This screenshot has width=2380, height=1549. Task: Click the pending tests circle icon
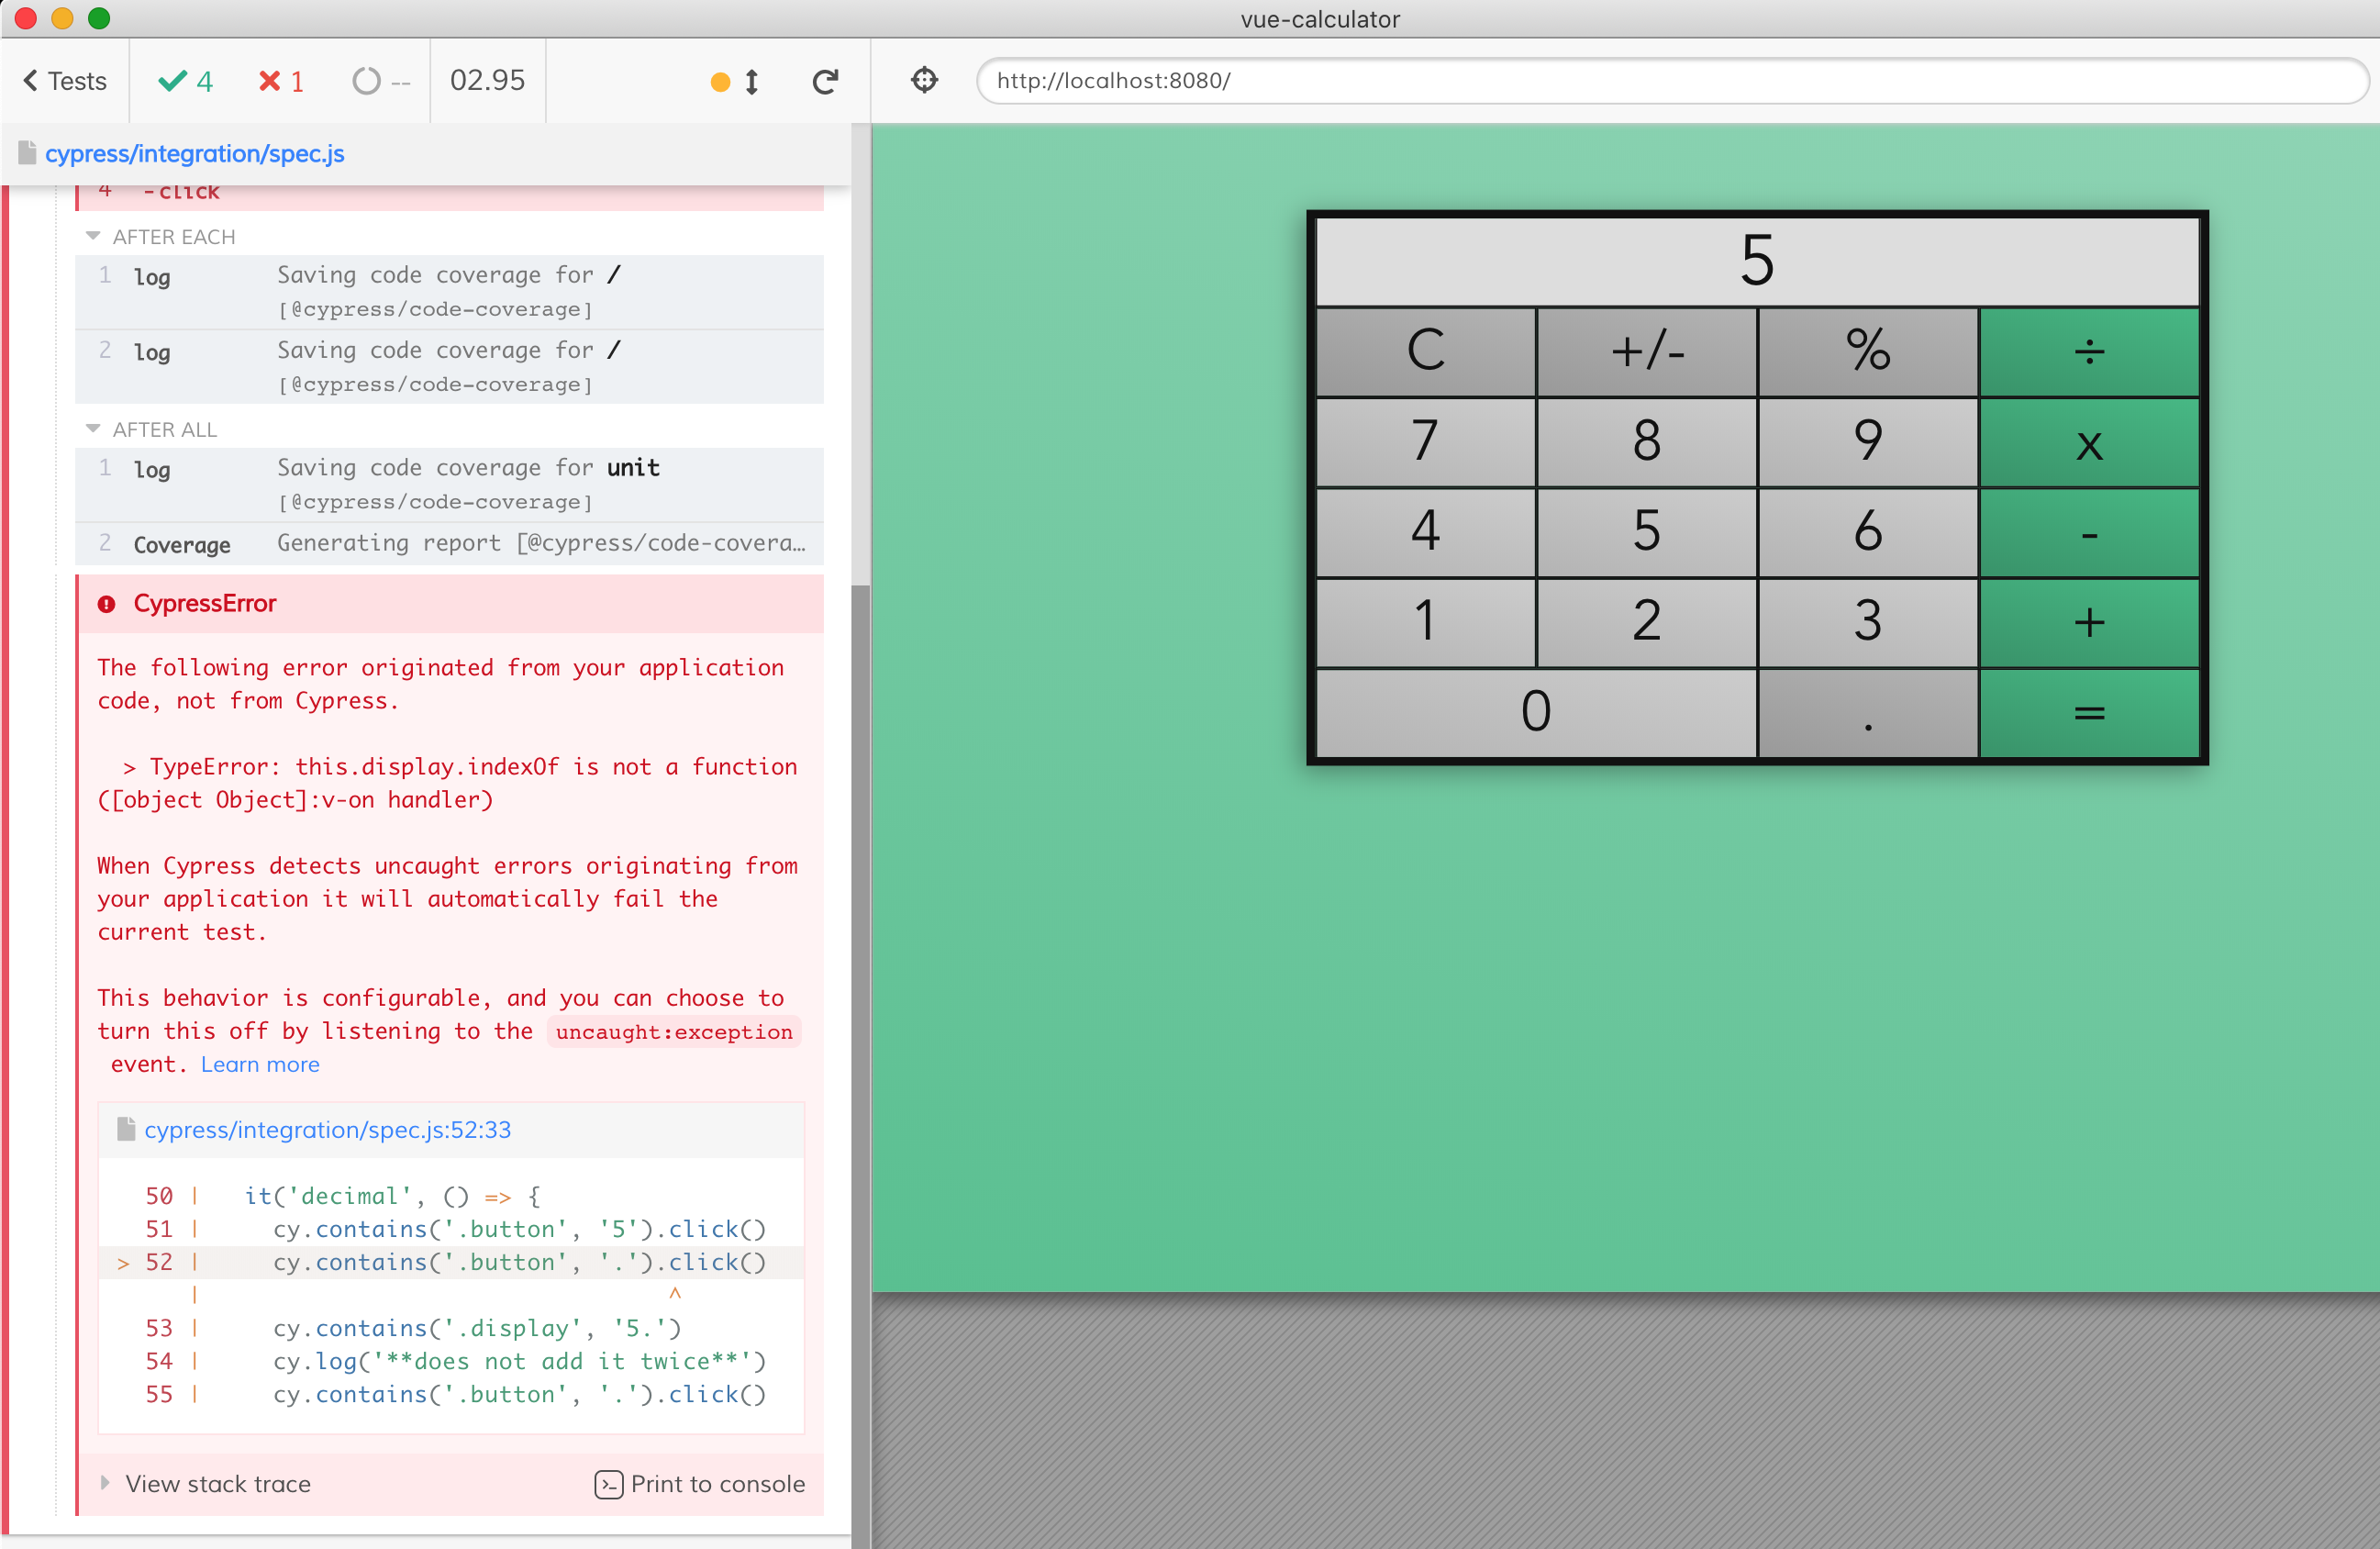pos(367,81)
